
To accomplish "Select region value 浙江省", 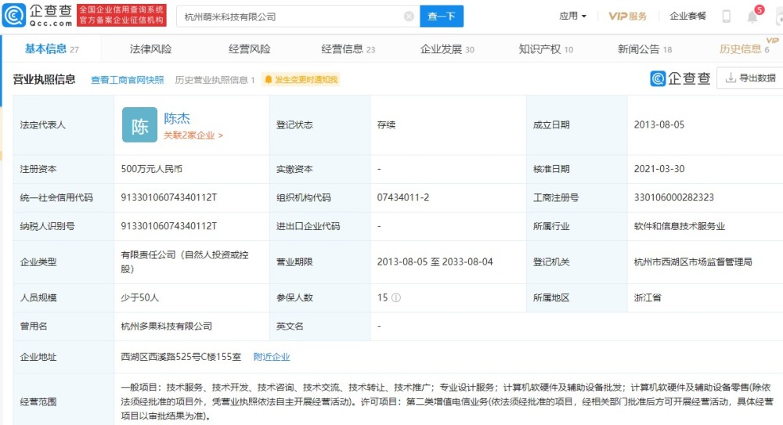I will coord(648,297).
